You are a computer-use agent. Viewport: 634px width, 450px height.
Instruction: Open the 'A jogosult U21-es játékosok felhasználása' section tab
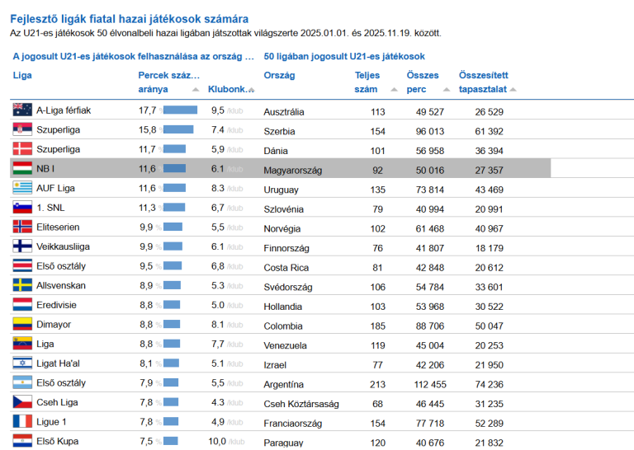coord(134,57)
